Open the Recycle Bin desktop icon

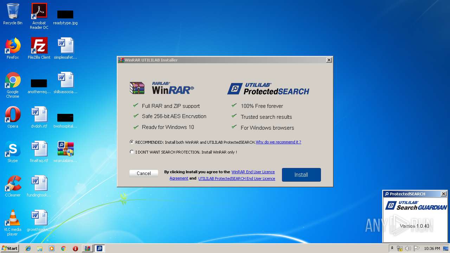tap(13, 14)
